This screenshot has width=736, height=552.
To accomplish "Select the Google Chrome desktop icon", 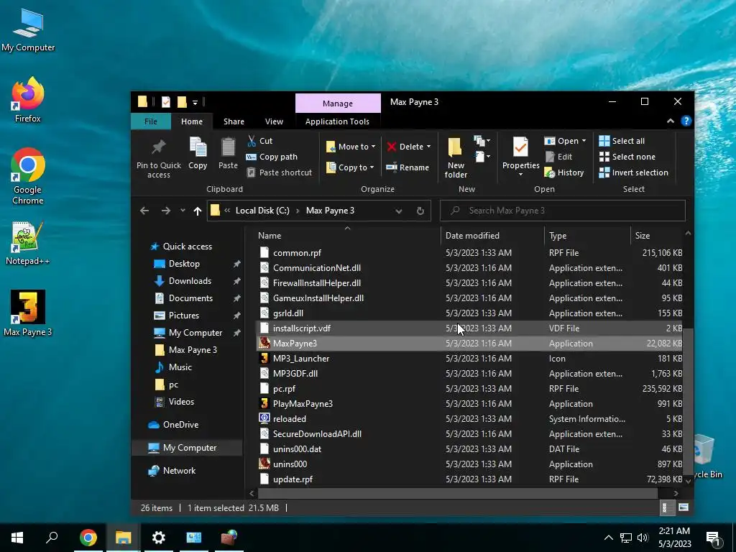I will [x=28, y=177].
